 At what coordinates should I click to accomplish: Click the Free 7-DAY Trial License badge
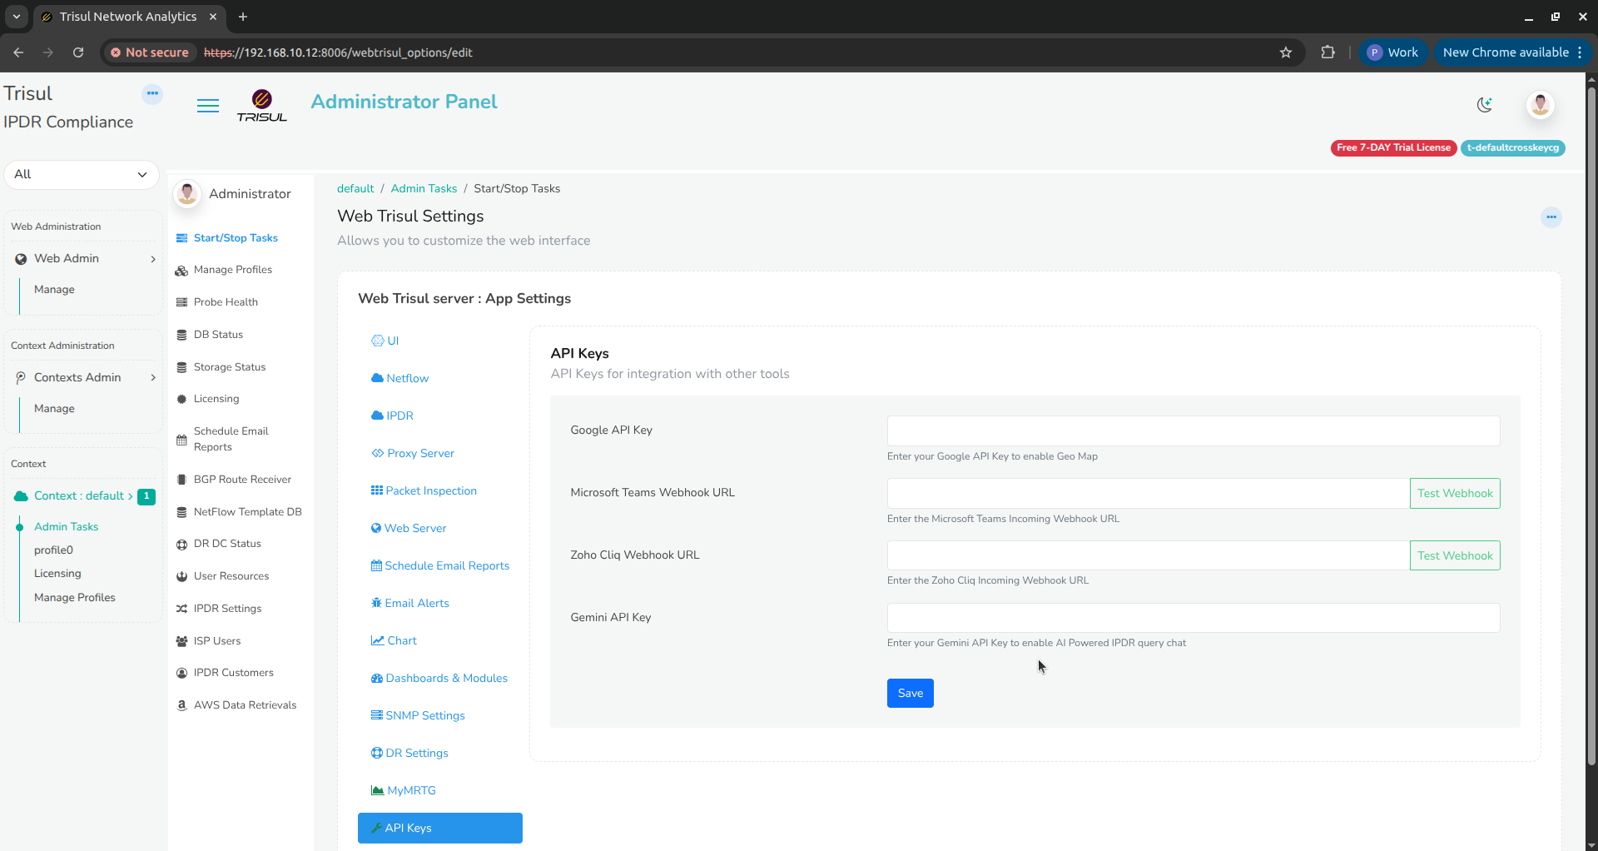click(x=1393, y=147)
